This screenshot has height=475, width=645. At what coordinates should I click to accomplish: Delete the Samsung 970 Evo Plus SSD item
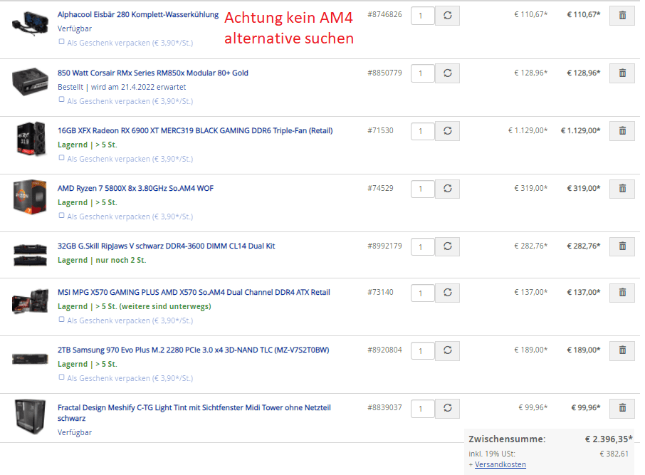point(622,350)
